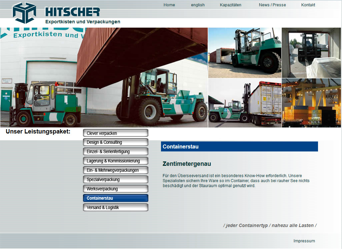Open the Kapazitäten section
Viewport: 342px width, 249px height.
[230, 5]
